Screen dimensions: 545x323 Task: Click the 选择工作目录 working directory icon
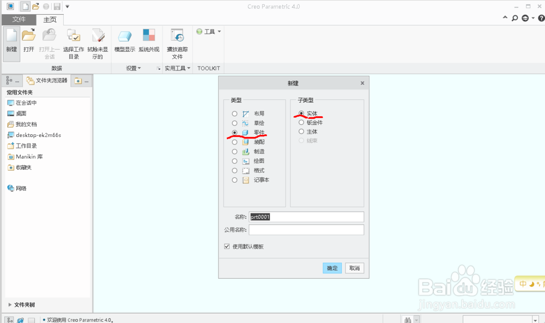(74, 35)
